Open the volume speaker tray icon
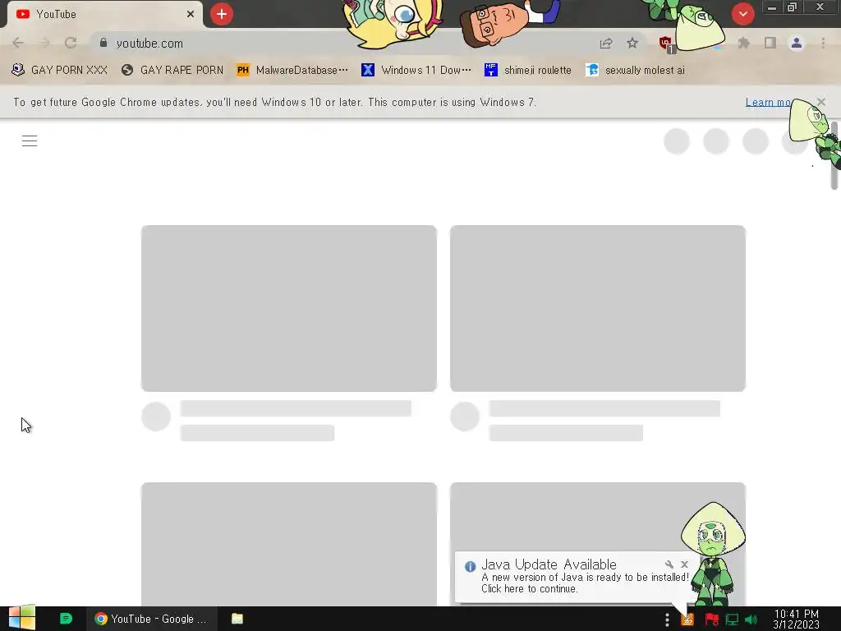The height and width of the screenshot is (631, 841). [x=751, y=619]
